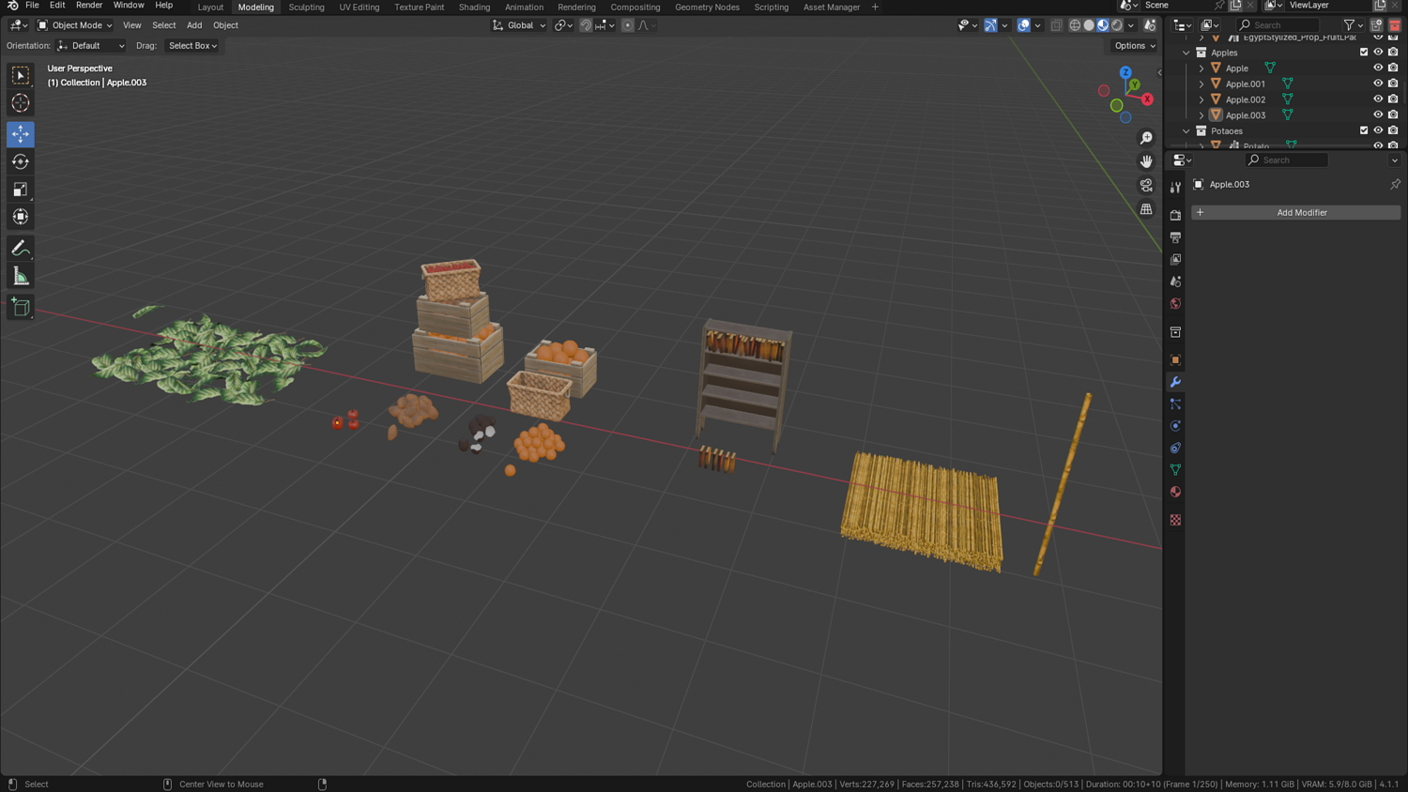This screenshot has height=792, width=1408.
Task: Open the Render menu
Action: (x=89, y=6)
